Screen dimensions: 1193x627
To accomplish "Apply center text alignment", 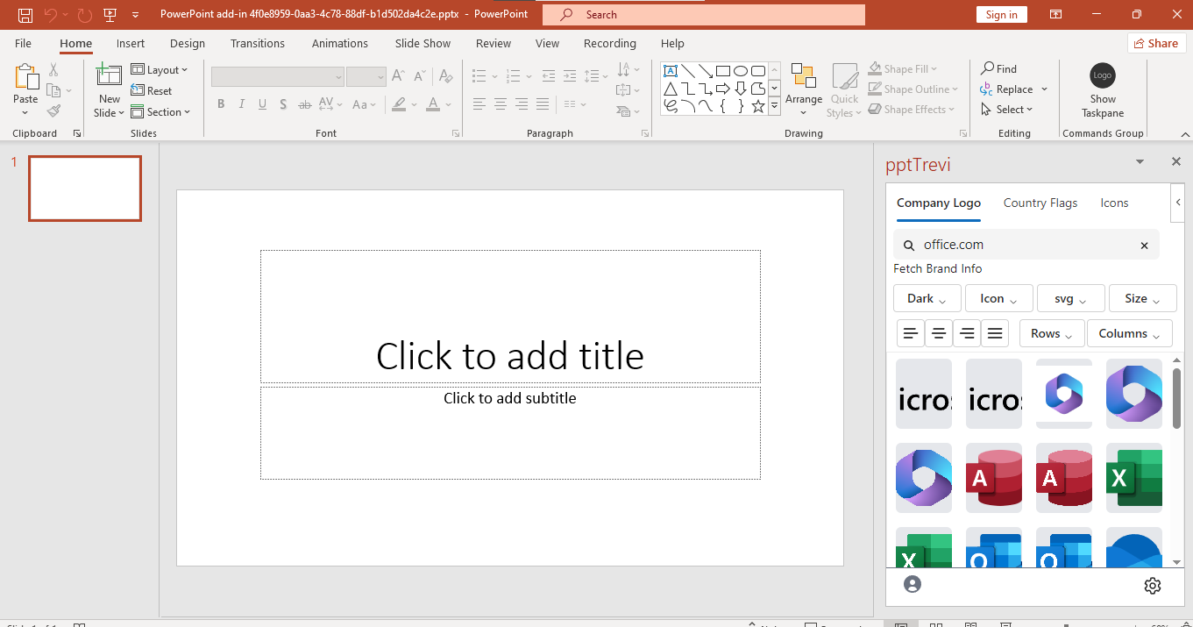I will [500, 104].
